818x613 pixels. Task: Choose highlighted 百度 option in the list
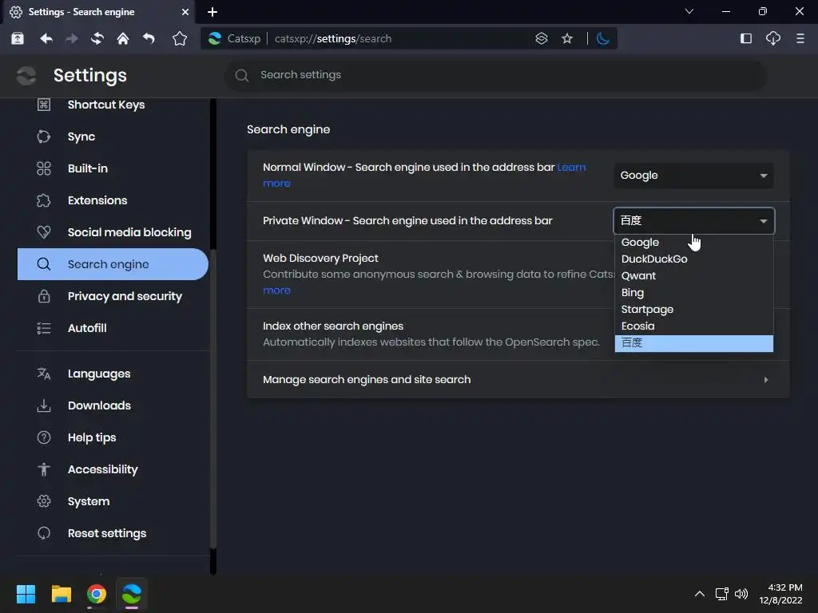click(x=694, y=343)
